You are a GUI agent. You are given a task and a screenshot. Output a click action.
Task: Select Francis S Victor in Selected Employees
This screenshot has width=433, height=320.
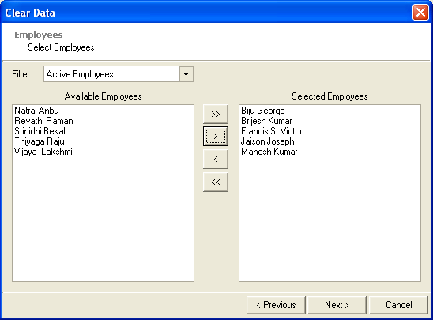click(272, 131)
